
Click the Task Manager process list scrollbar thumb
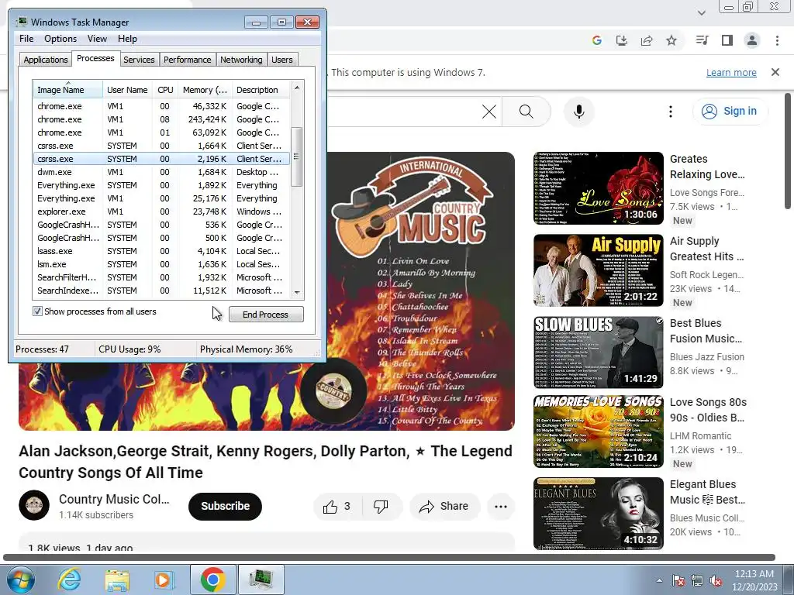coord(297,156)
